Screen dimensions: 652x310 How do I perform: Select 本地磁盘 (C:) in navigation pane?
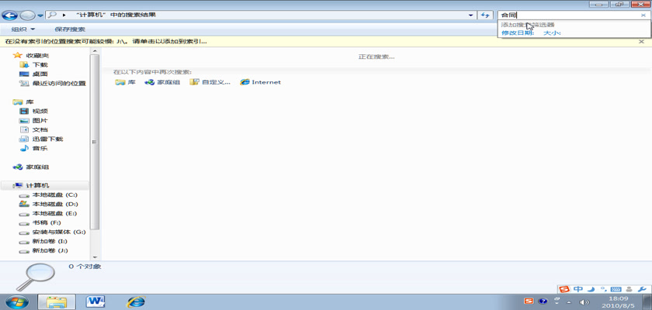coord(54,195)
